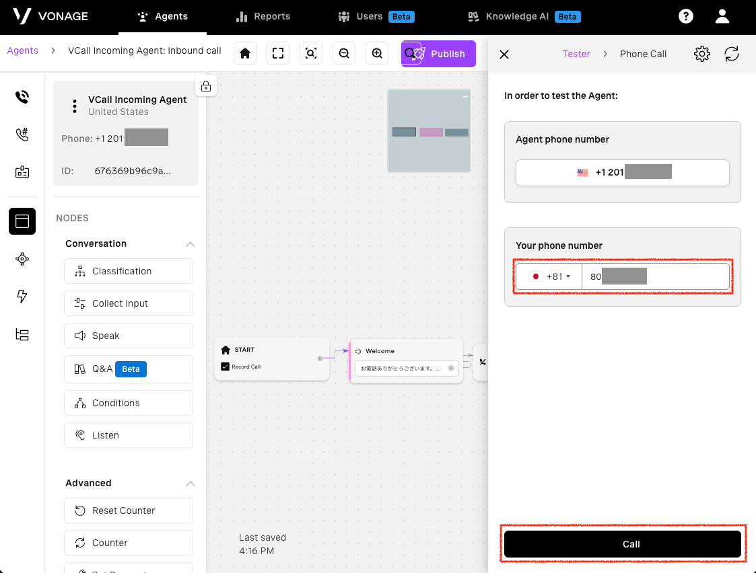Viewport: 756px width, 573px height.
Task: Open the Reports tab
Action: 263,16
